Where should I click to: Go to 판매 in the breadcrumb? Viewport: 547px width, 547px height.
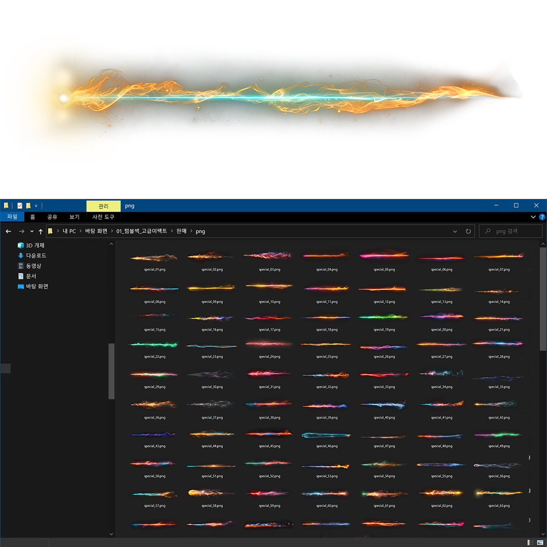click(x=181, y=231)
